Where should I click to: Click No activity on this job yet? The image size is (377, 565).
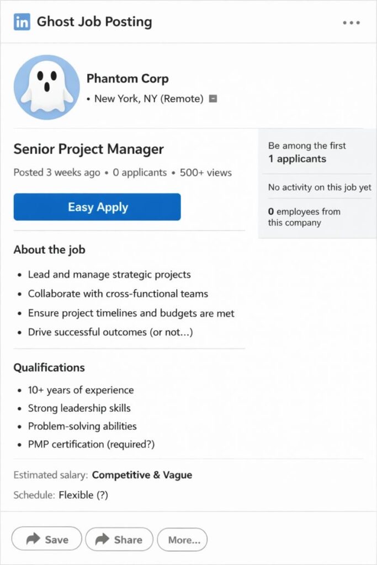point(320,188)
